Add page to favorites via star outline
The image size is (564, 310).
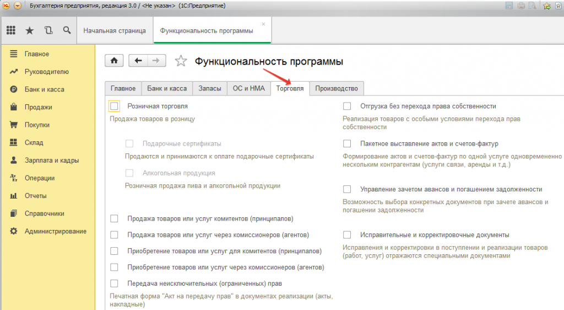point(181,62)
